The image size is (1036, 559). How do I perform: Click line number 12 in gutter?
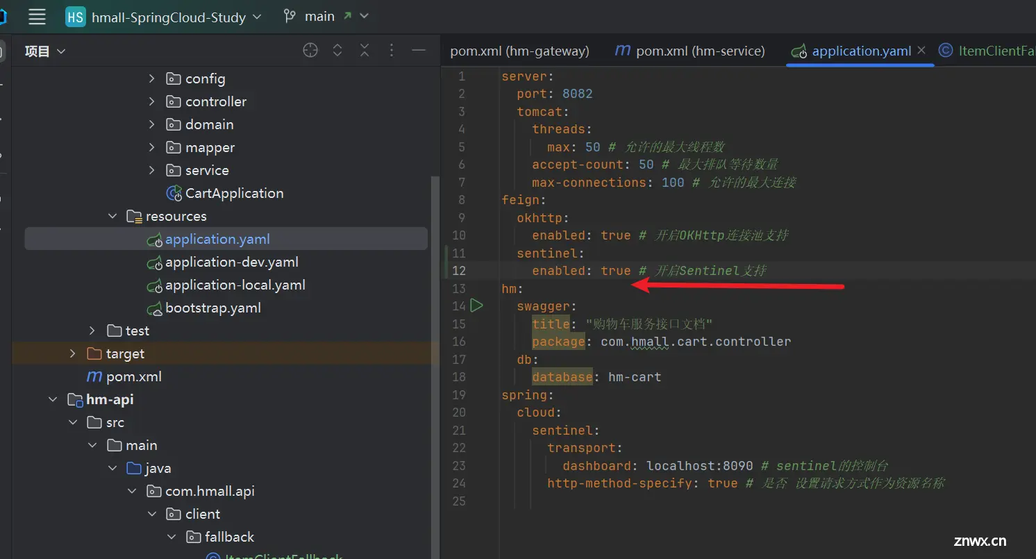pyautogui.click(x=458, y=271)
